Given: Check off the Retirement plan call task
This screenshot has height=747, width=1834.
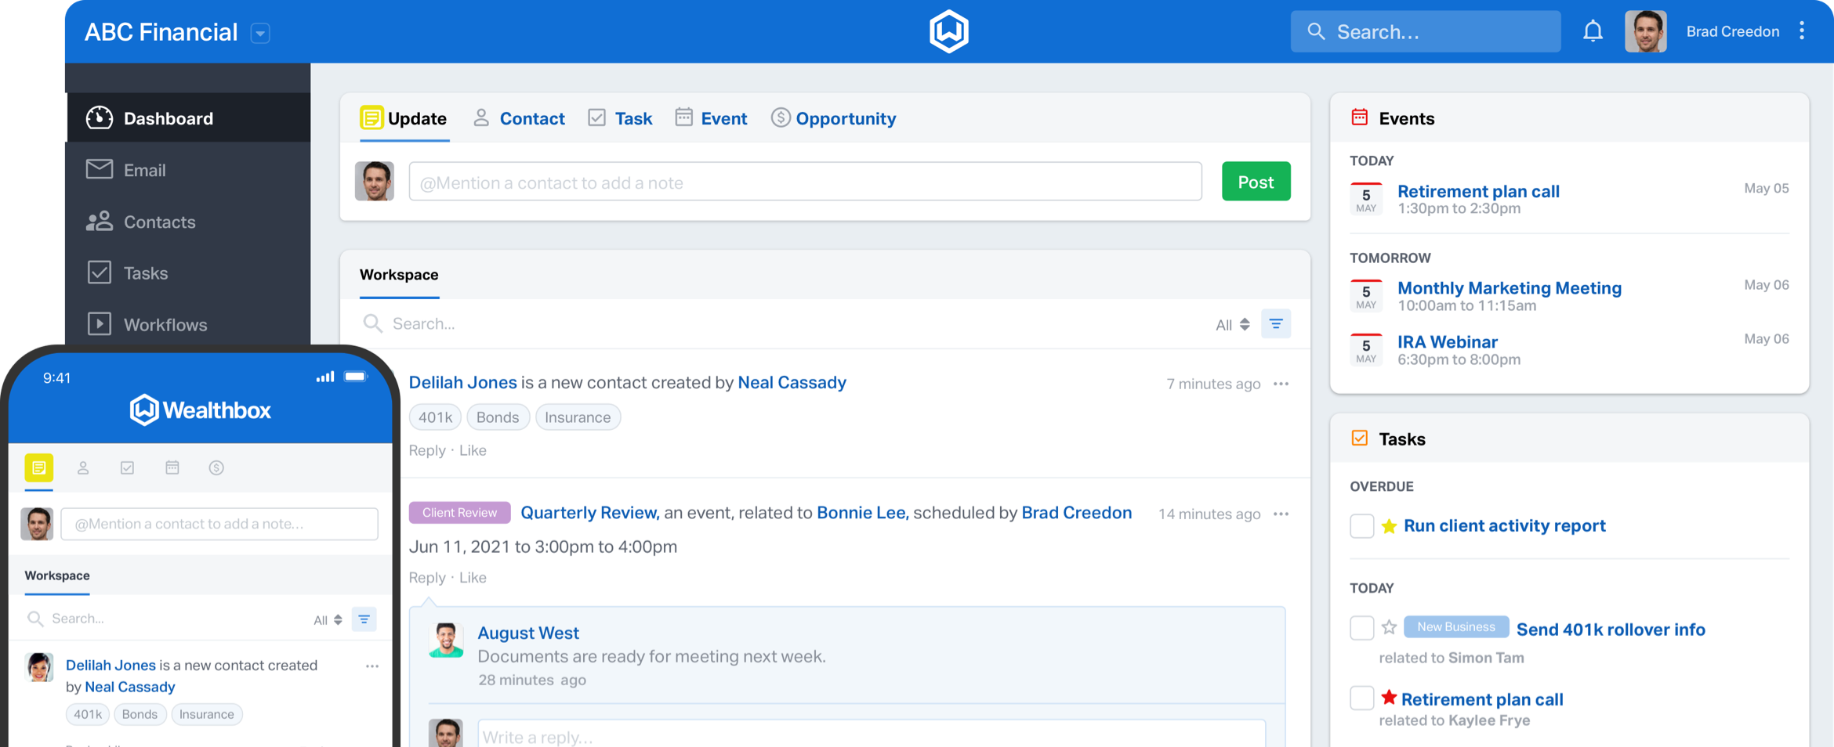Looking at the screenshot, I should [1361, 698].
